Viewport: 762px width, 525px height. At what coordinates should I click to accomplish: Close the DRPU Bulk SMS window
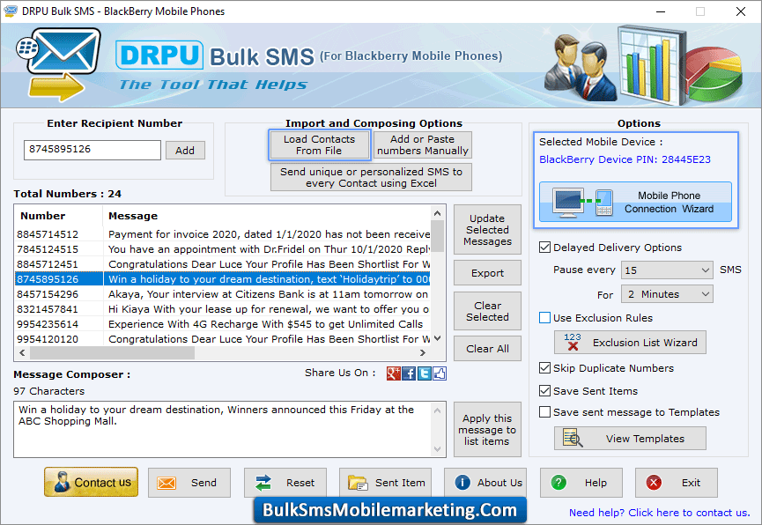[741, 11]
